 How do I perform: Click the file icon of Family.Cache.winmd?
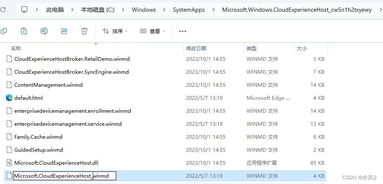coord(9,137)
